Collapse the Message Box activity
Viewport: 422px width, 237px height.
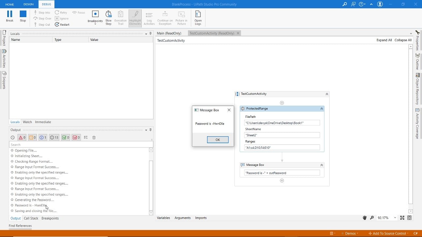[x=321, y=165]
